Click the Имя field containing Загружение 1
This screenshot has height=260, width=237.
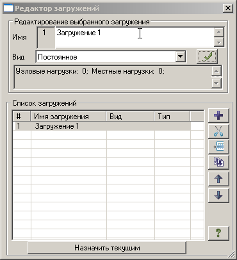pyautogui.click(x=135, y=37)
